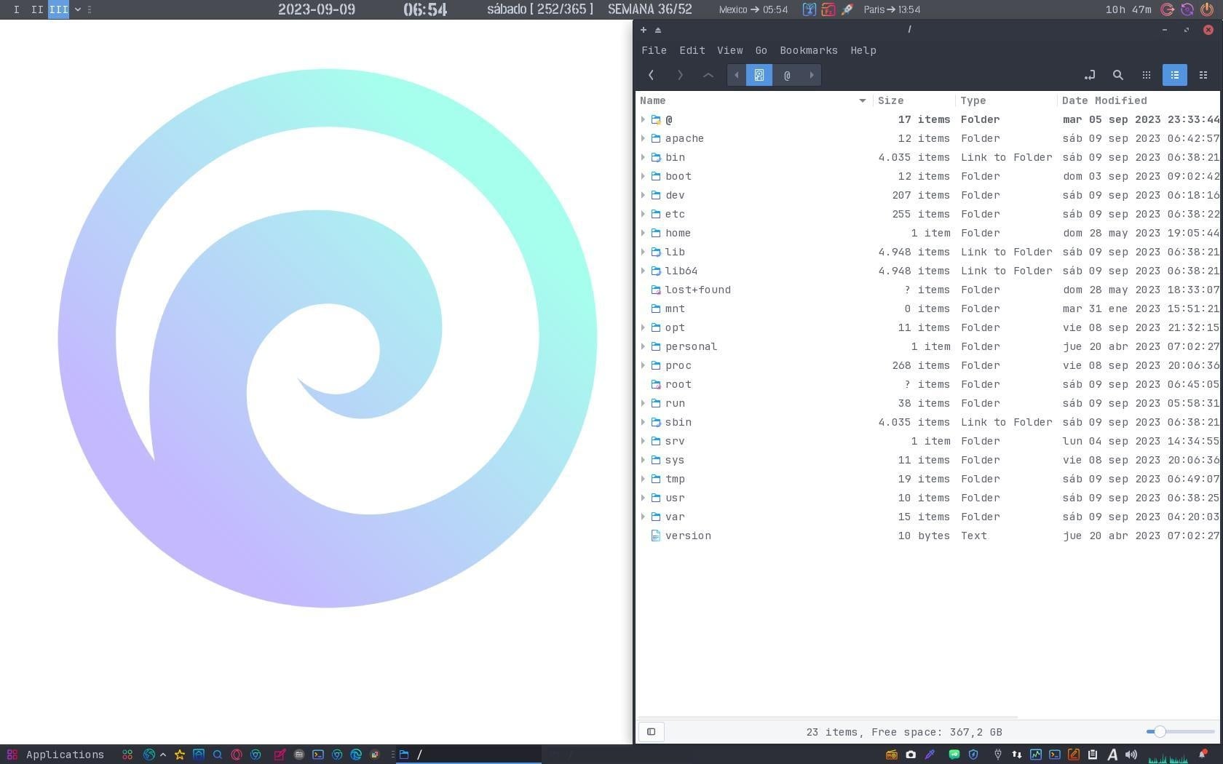Select the root drive path button
Viewport: 1223px width, 764px height.
pos(759,75)
